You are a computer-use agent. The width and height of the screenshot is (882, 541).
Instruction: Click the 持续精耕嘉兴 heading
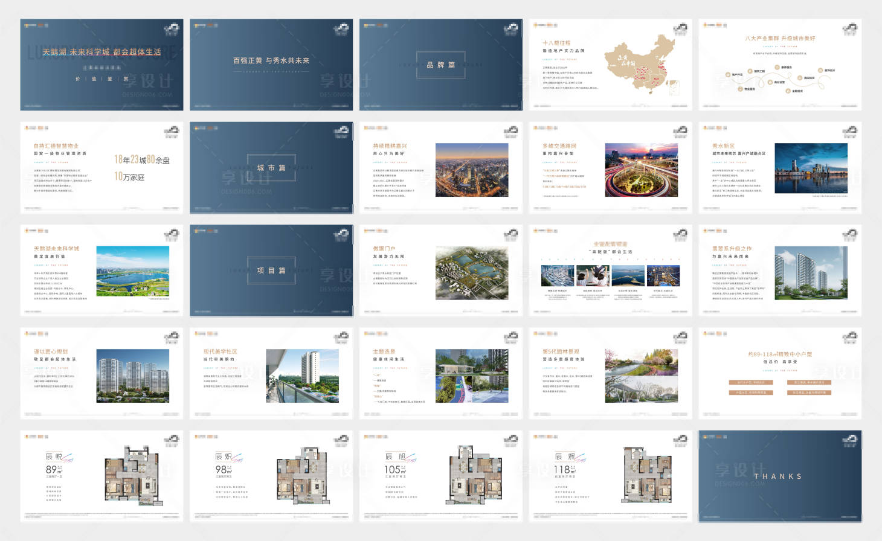(x=390, y=146)
